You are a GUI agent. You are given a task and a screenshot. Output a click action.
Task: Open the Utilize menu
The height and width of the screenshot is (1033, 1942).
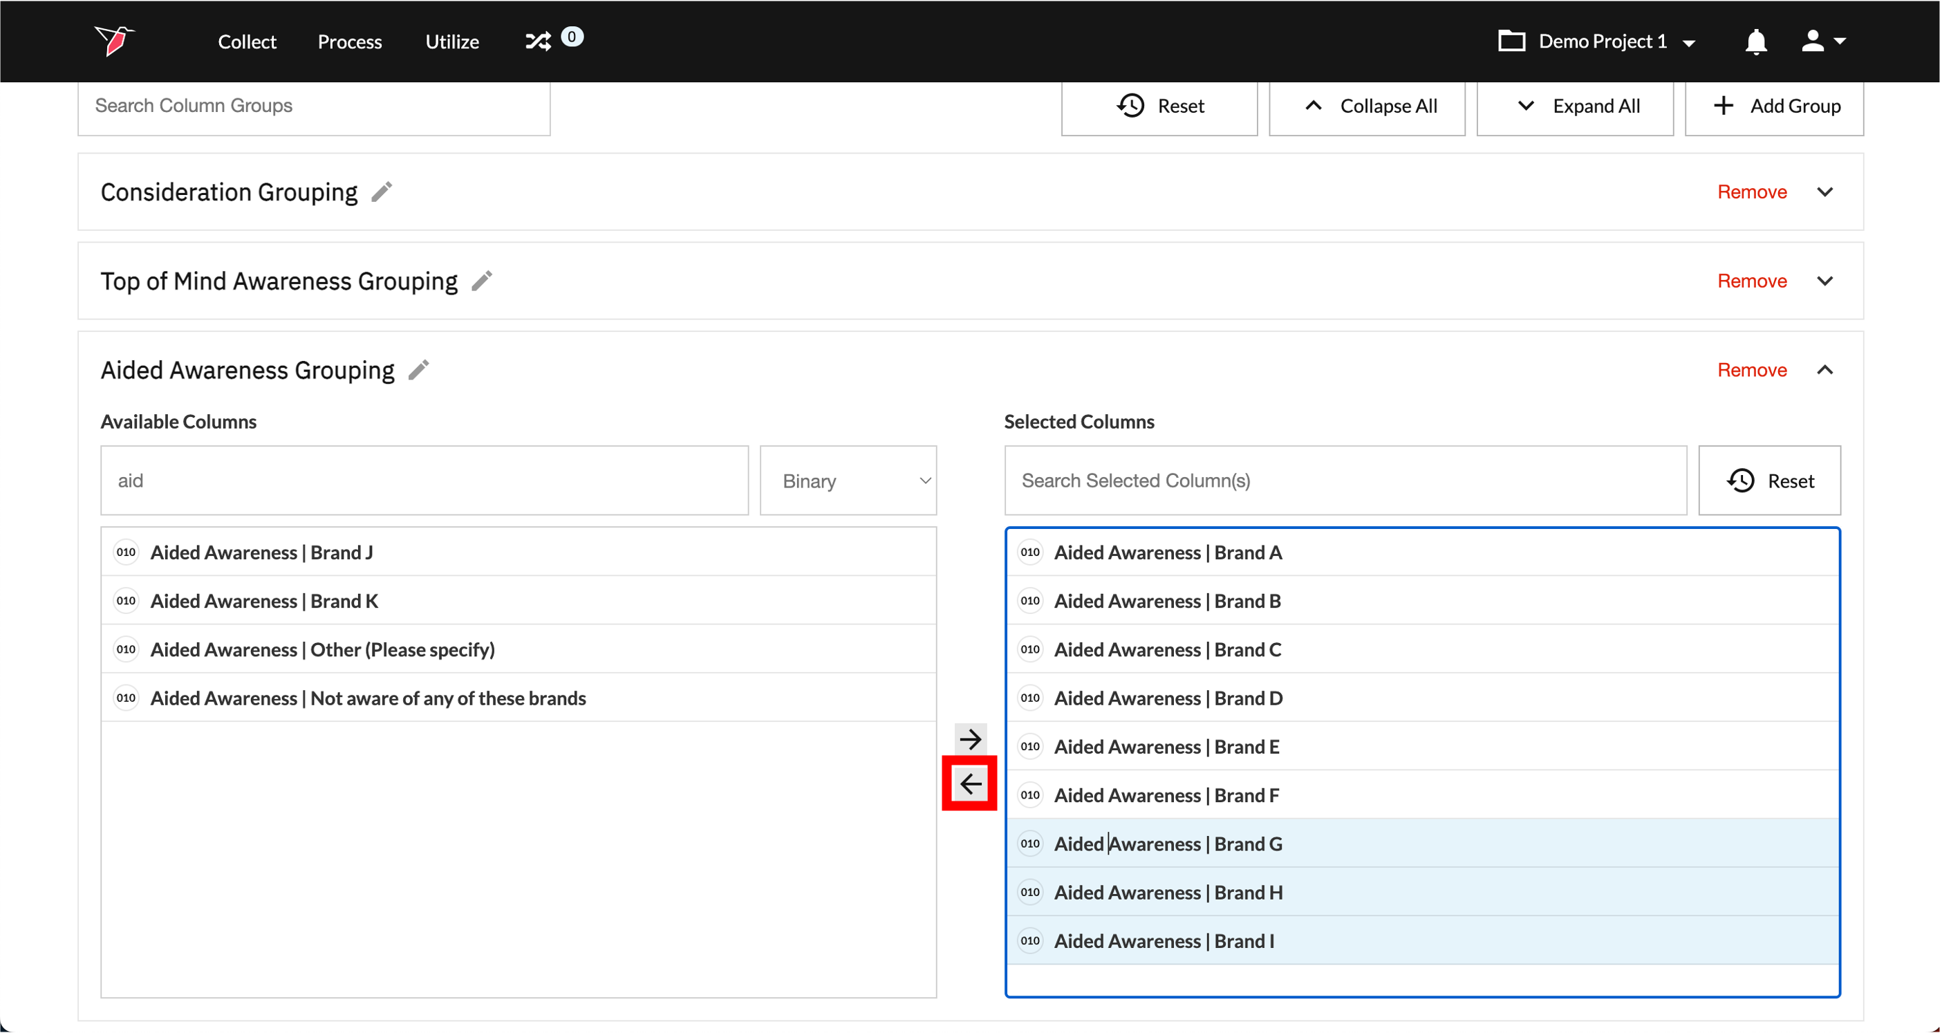451,41
